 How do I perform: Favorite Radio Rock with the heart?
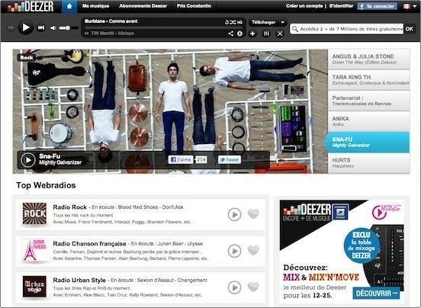pyautogui.click(x=253, y=213)
